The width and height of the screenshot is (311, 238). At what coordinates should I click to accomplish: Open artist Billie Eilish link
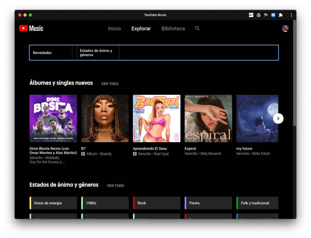pos(261,154)
